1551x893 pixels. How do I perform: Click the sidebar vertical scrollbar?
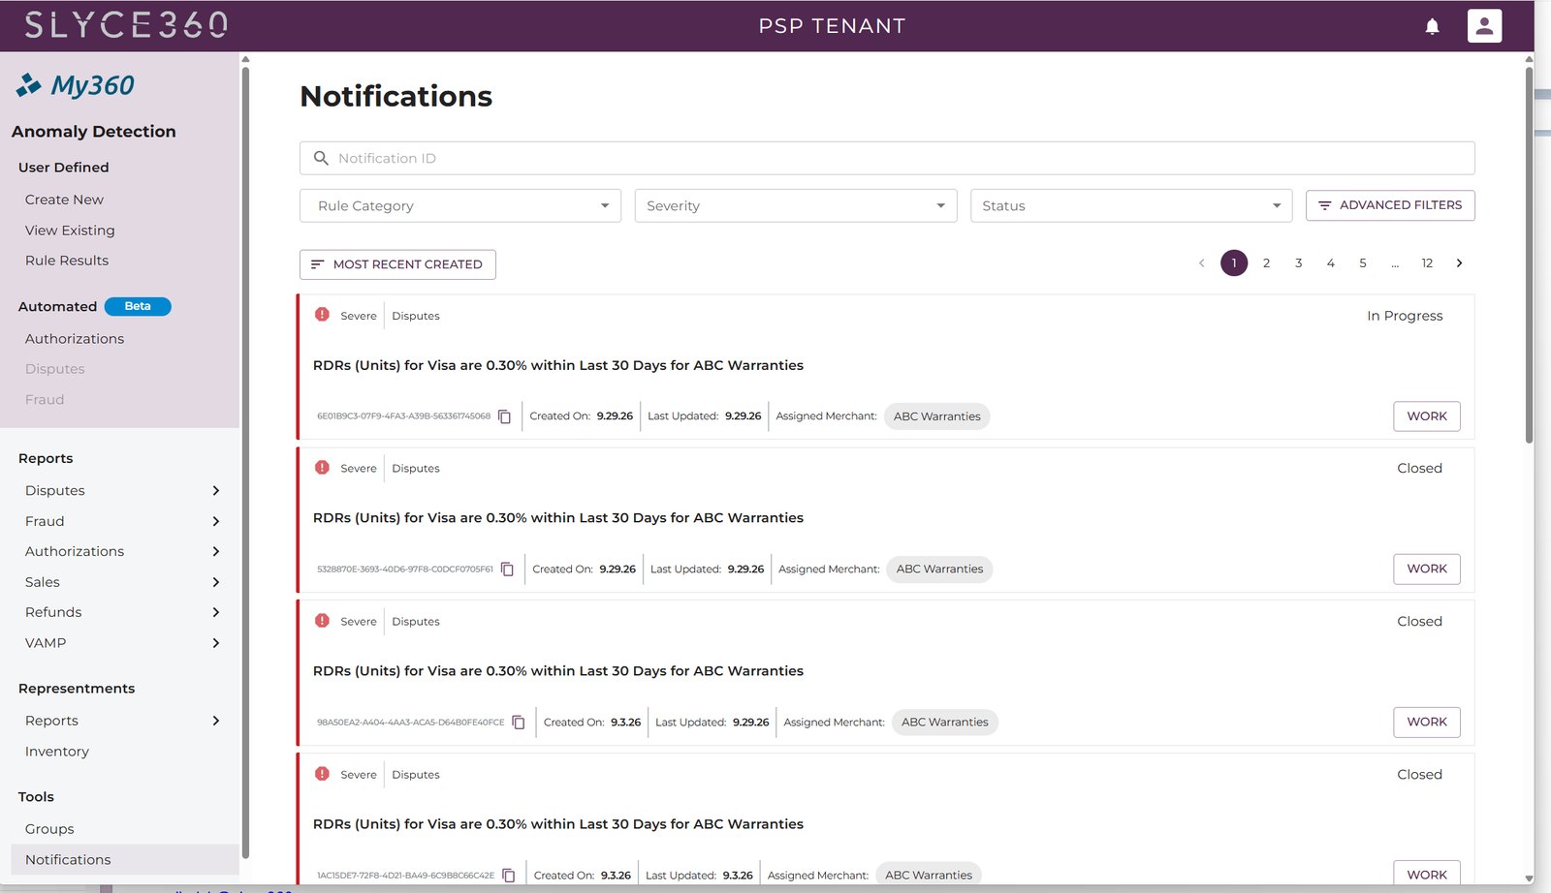point(245,462)
